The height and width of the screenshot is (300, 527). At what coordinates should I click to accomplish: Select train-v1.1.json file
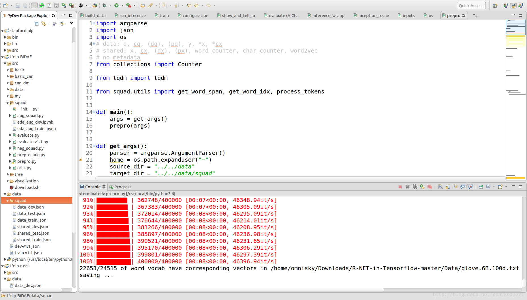tap(28, 253)
